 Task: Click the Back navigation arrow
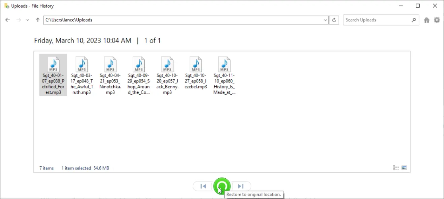[8, 20]
